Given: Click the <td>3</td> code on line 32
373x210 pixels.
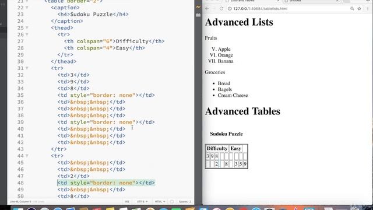Looking at the screenshot, I should [x=73, y=75].
